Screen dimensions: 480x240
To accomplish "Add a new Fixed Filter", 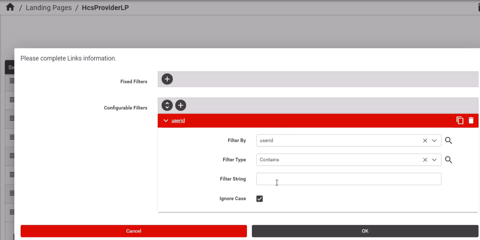I will click(x=167, y=79).
